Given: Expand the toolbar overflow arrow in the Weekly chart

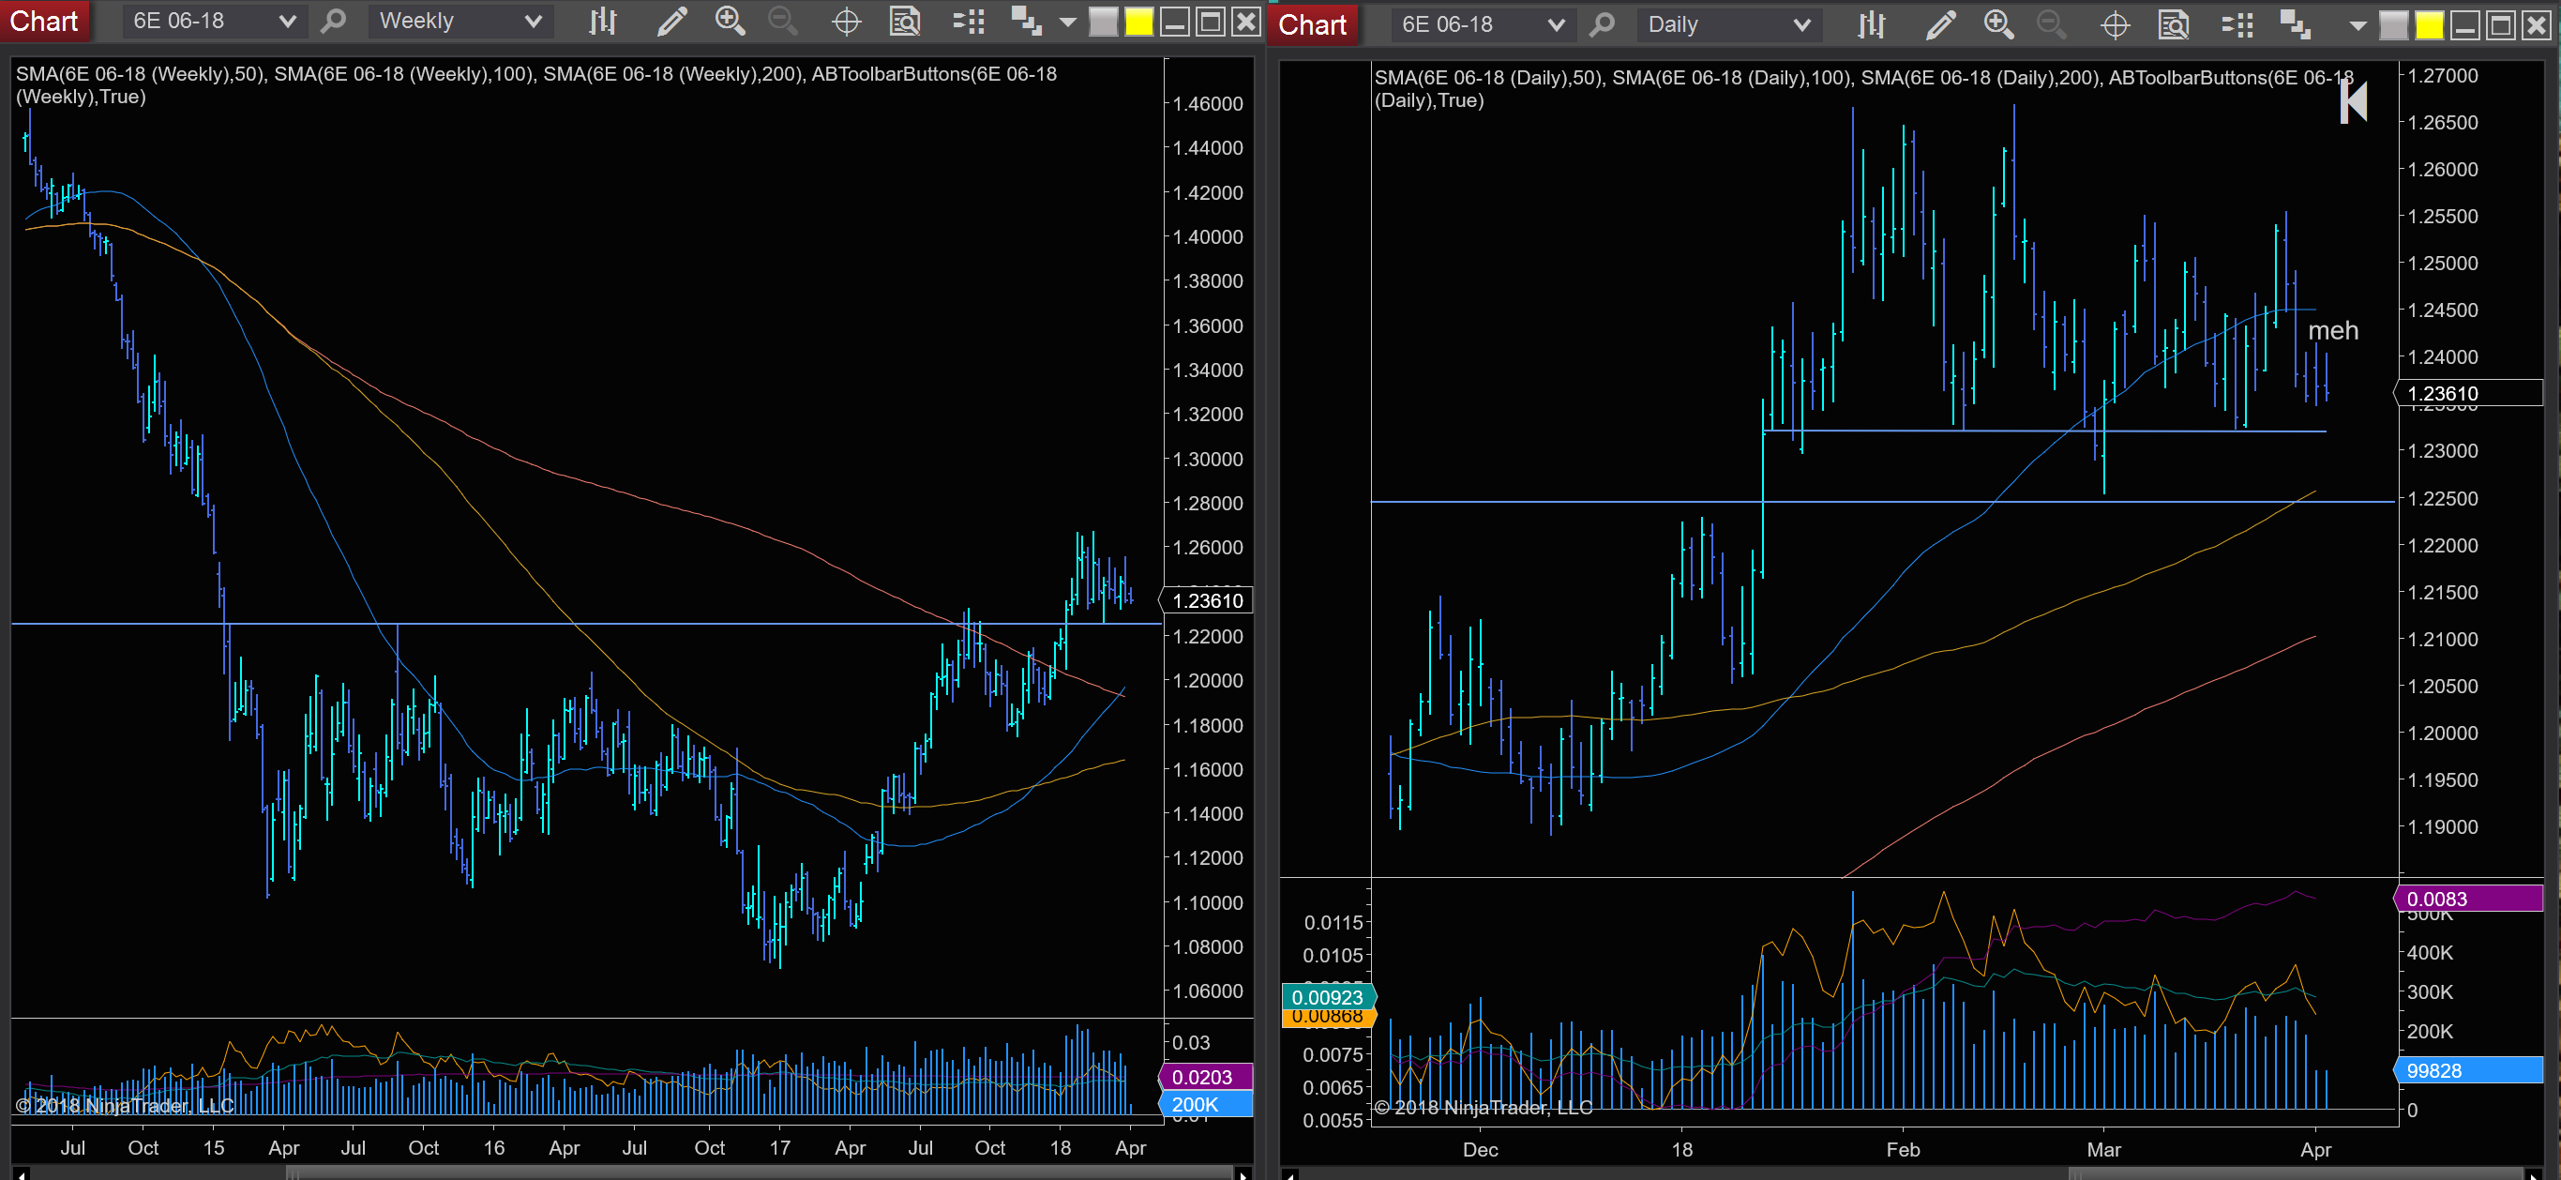Looking at the screenshot, I should click(x=1068, y=21).
